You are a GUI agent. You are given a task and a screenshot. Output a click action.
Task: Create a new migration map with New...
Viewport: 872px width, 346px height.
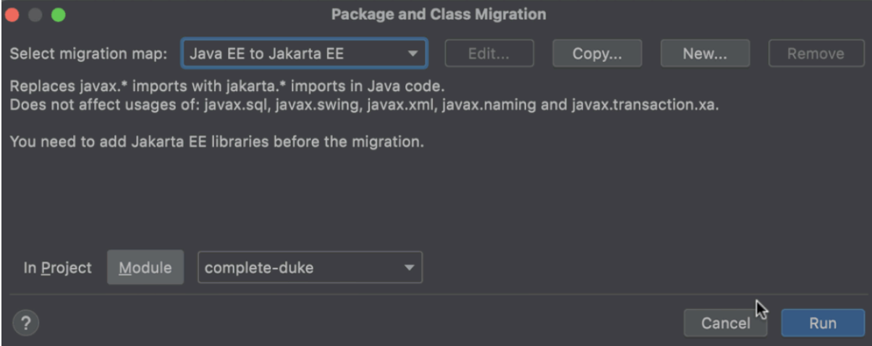pos(705,53)
